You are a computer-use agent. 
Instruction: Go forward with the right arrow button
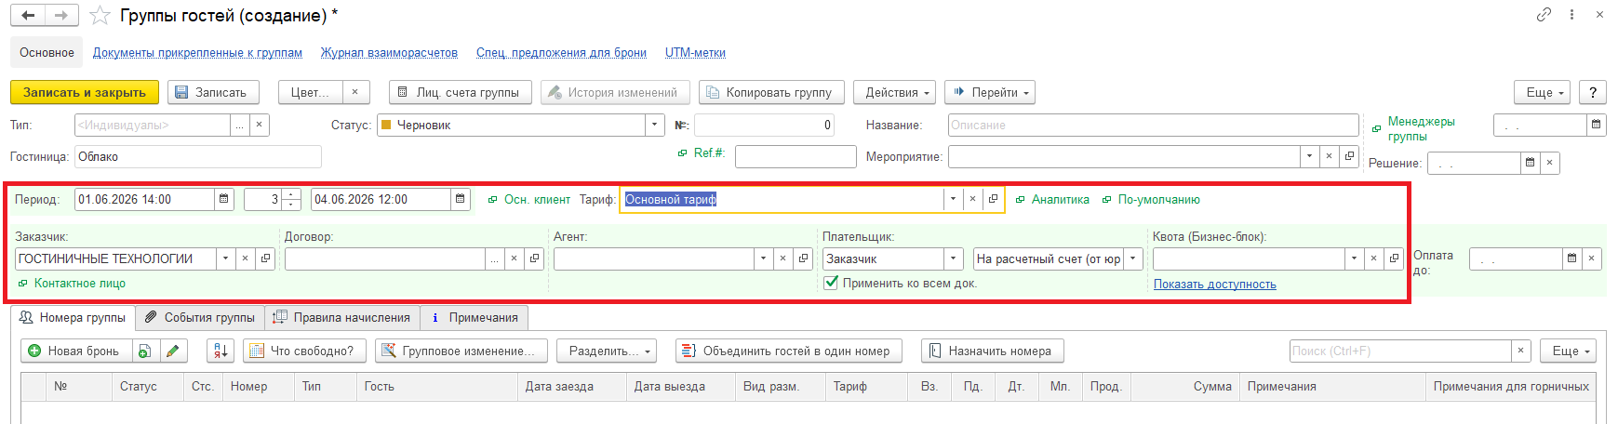coord(61,15)
